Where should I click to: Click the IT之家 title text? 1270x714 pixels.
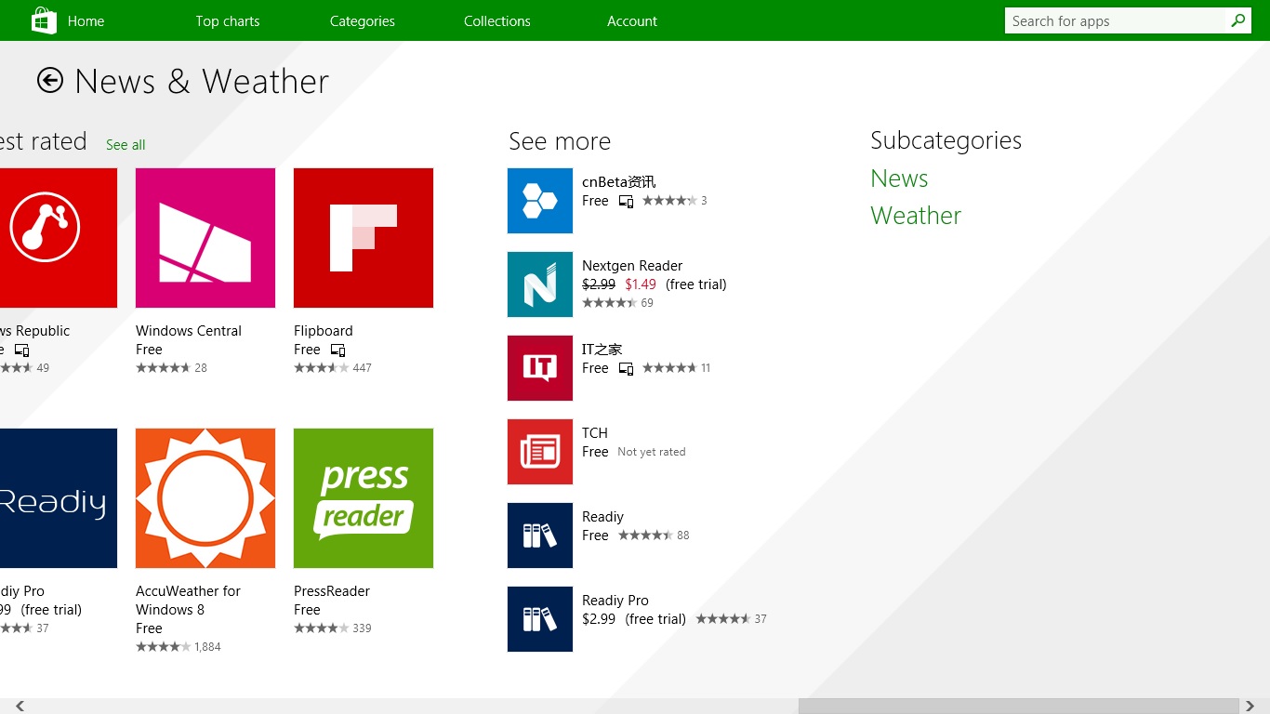pos(602,350)
